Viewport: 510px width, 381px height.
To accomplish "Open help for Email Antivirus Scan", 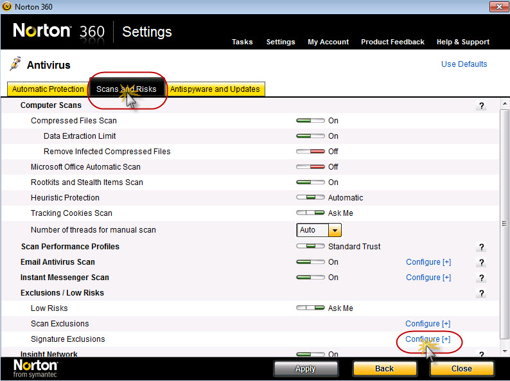I will [x=481, y=262].
